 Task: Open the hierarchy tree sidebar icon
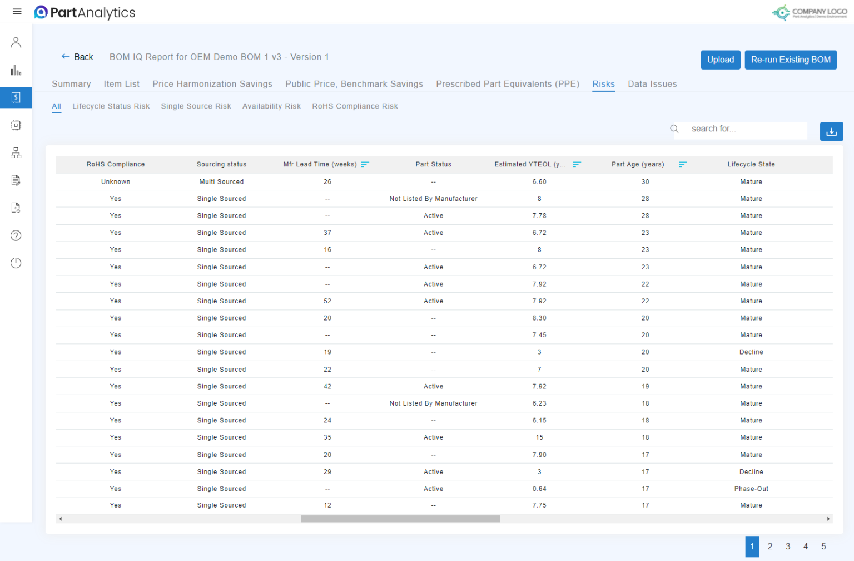(x=16, y=152)
